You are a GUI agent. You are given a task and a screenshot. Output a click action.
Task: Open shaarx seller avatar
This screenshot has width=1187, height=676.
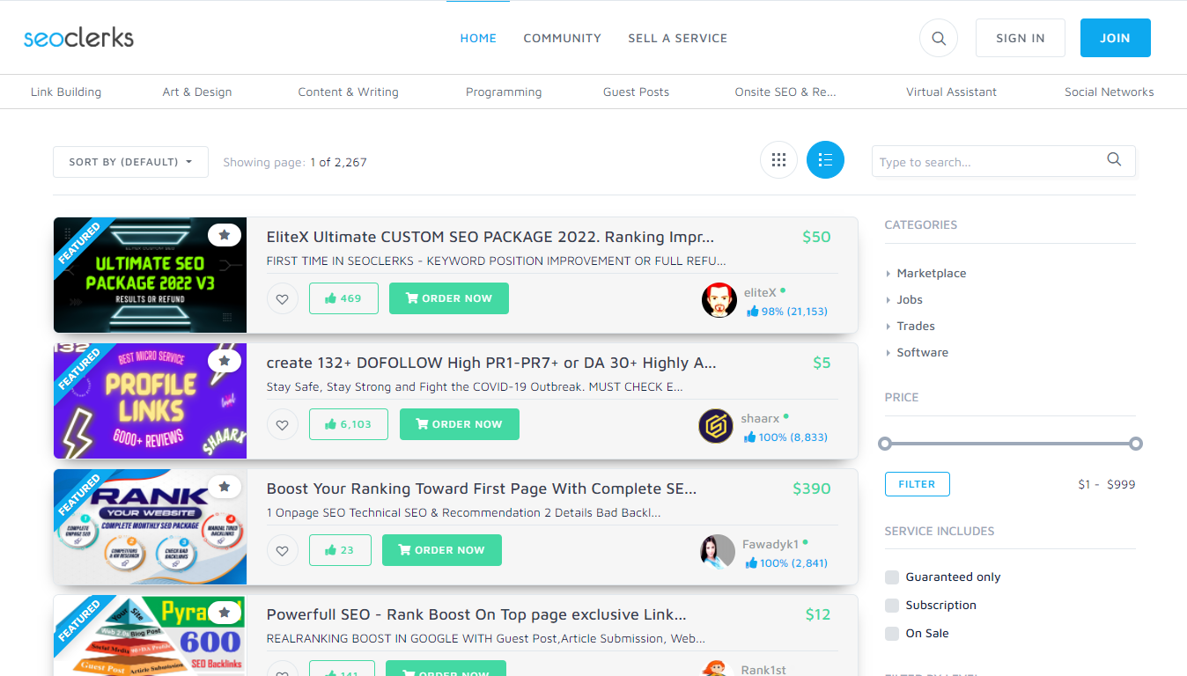point(716,426)
